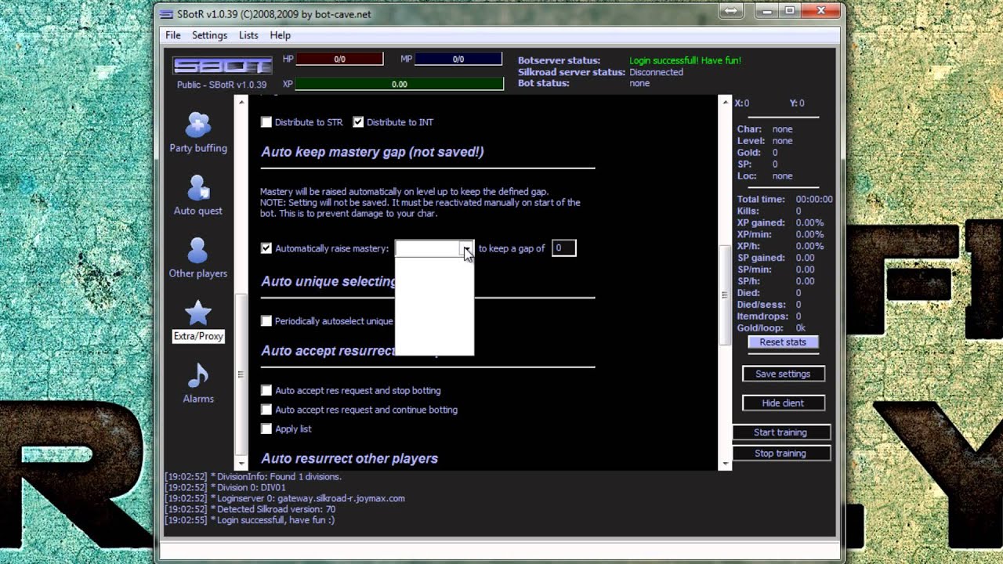The image size is (1003, 564).
Task: Open the Lists menu
Action: (248, 35)
